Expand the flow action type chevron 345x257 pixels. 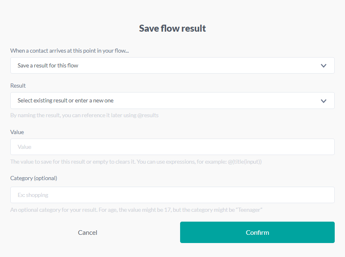(324, 66)
